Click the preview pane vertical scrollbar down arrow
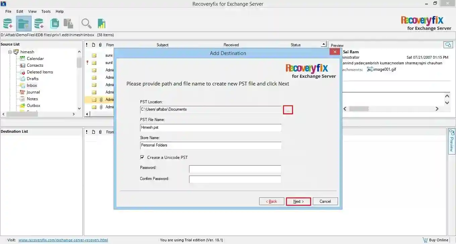 pos(447,103)
